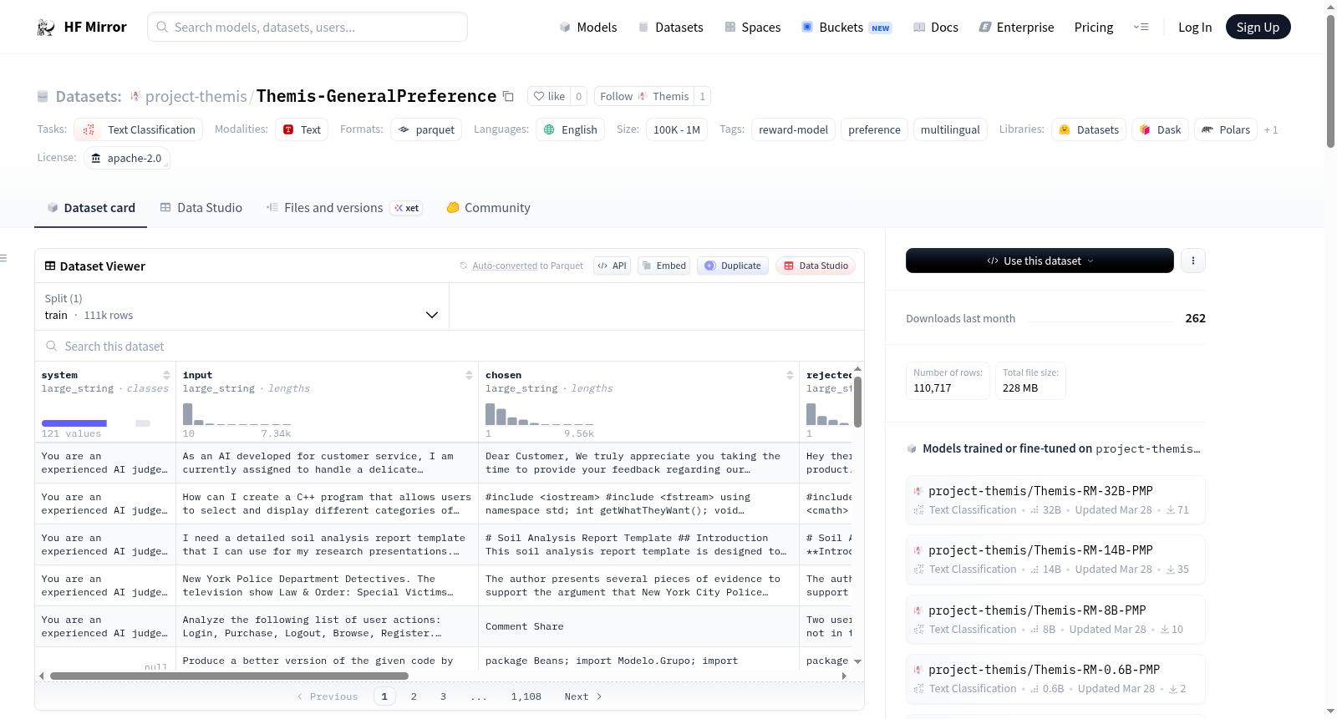Select the Text modality tag

click(302, 129)
